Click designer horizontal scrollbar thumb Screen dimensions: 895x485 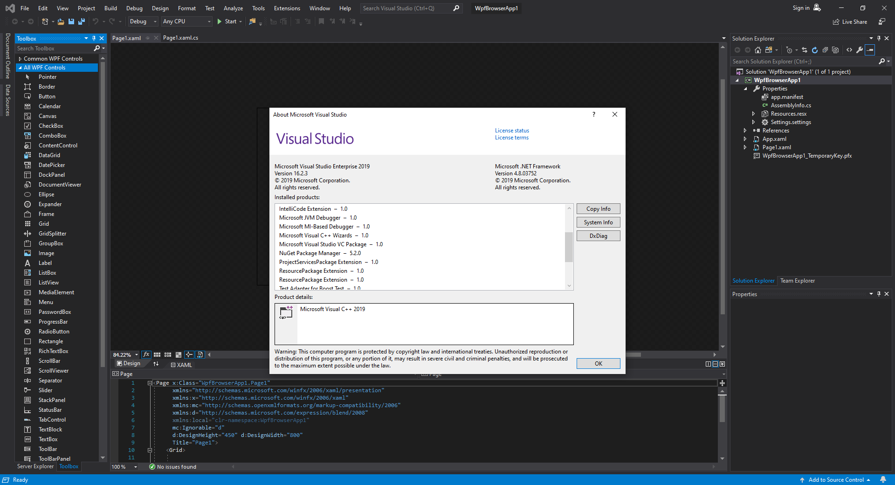[x=633, y=354]
